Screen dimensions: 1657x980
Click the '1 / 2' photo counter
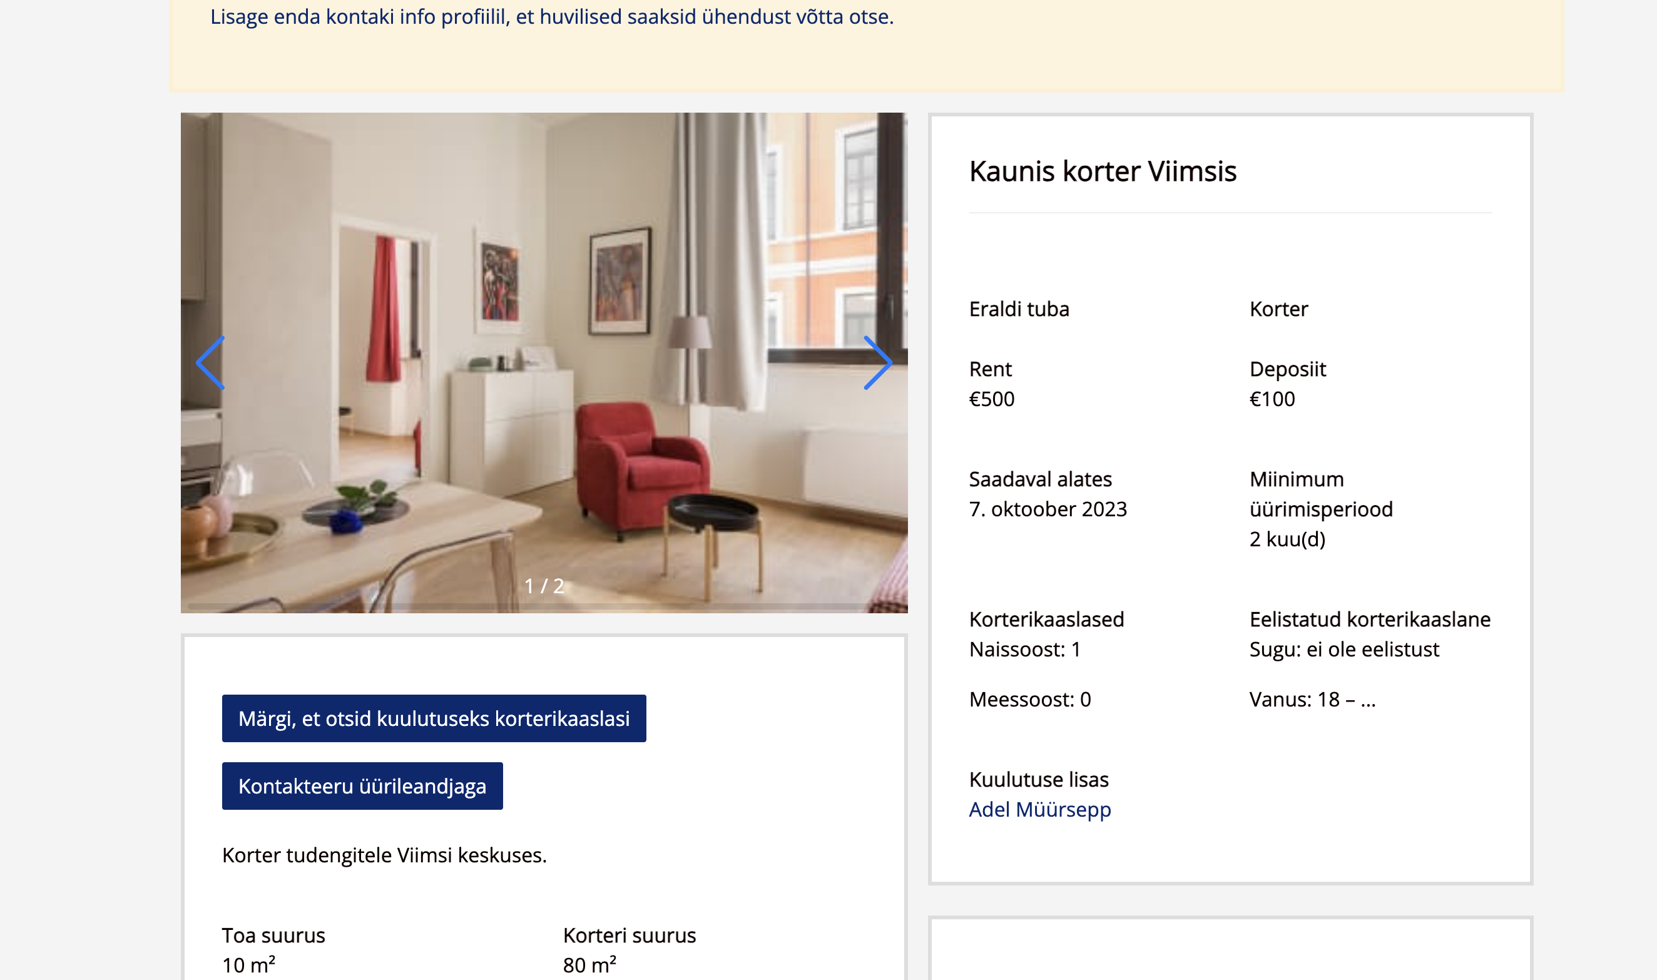tap(544, 586)
